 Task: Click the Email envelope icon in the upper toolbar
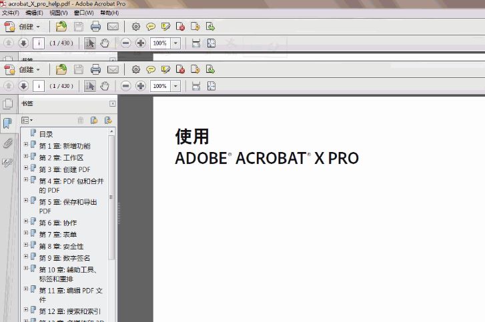[x=113, y=27]
